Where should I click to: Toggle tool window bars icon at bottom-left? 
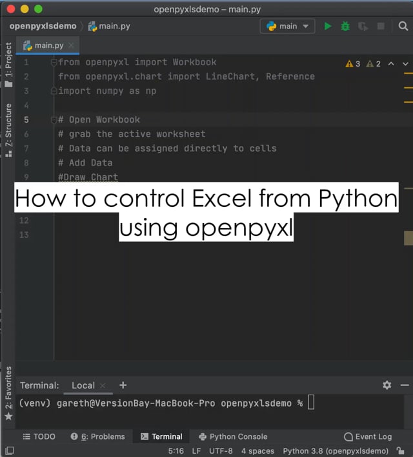point(9,451)
